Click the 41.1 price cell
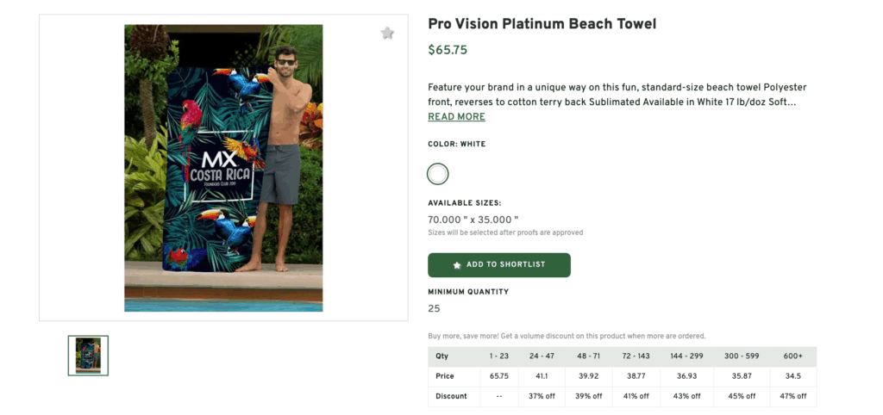This screenshot has height=415, width=883. click(x=542, y=376)
